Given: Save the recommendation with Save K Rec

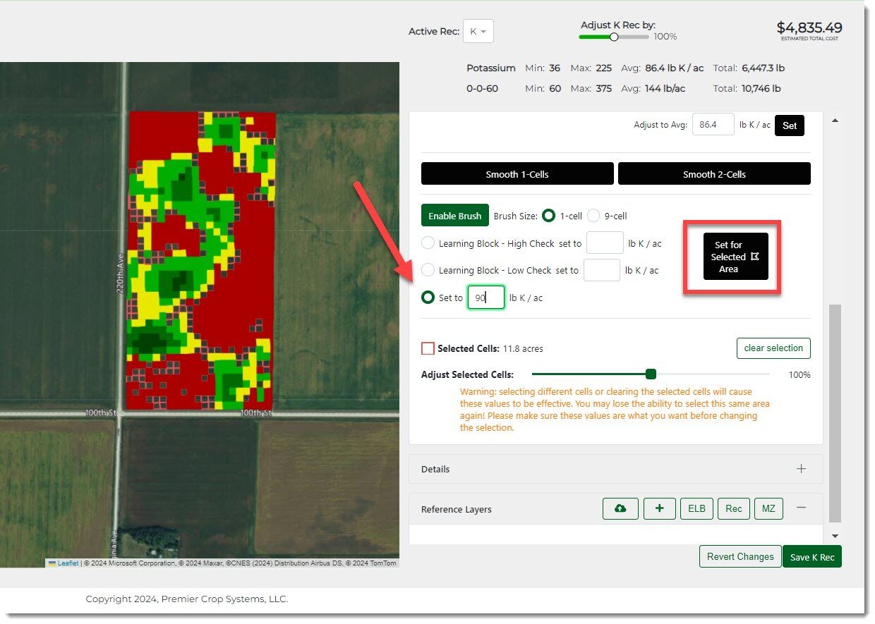Looking at the screenshot, I should coord(811,557).
